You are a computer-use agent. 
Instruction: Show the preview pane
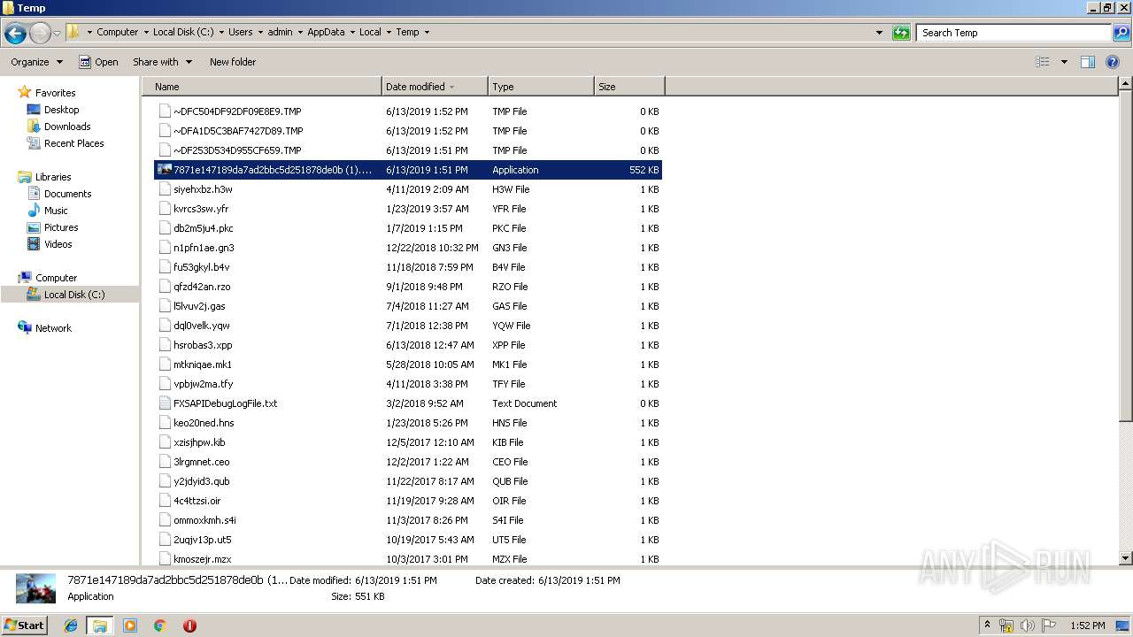[1088, 62]
